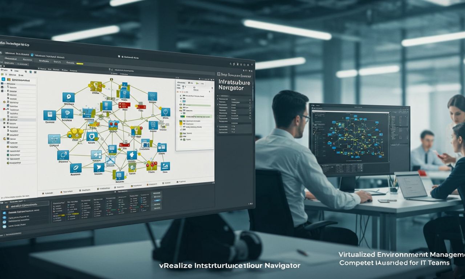Image resolution: width=465 pixels, height=279 pixels.
Task: Click the blue node with two red dots
Action: (113, 125)
